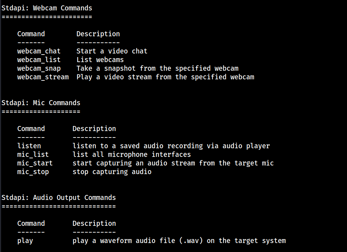Click on the mic_start command
The width and height of the screenshot is (347, 252).
point(35,163)
